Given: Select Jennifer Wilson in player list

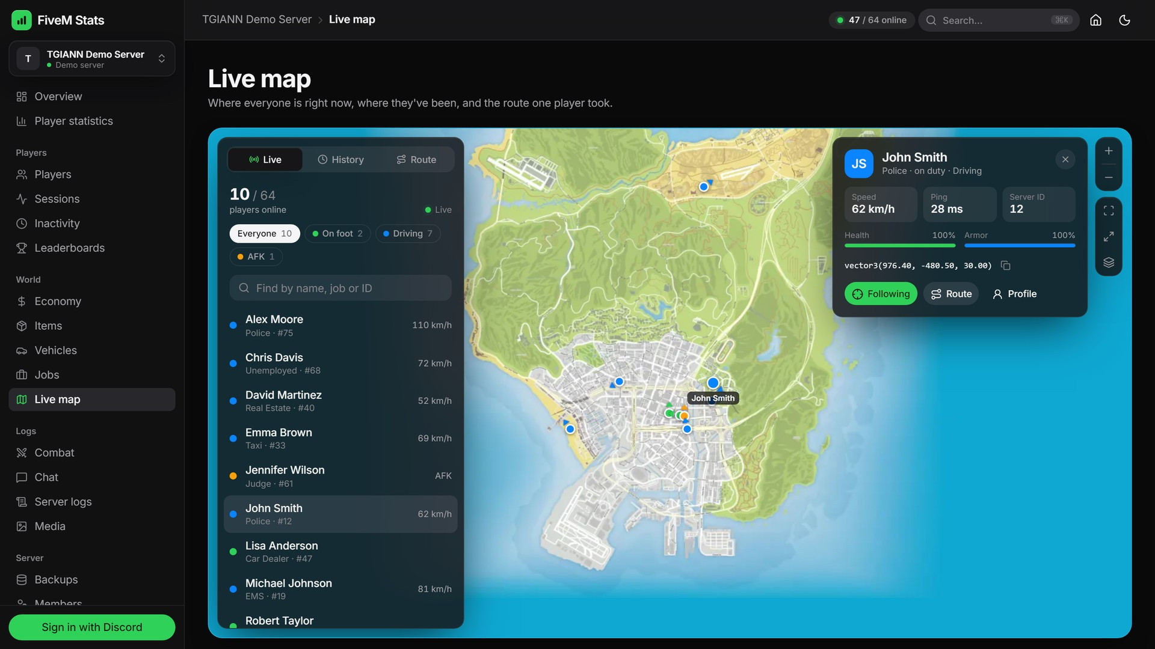Looking at the screenshot, I should point(340,477).
